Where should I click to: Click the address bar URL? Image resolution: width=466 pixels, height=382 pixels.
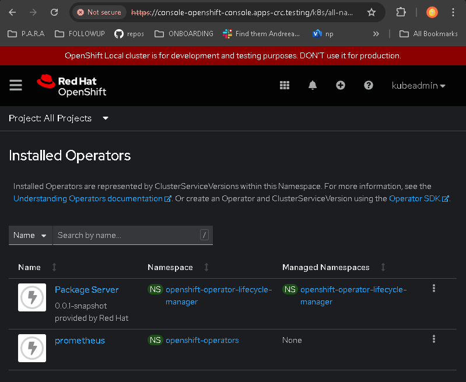[x=241, y=12]
